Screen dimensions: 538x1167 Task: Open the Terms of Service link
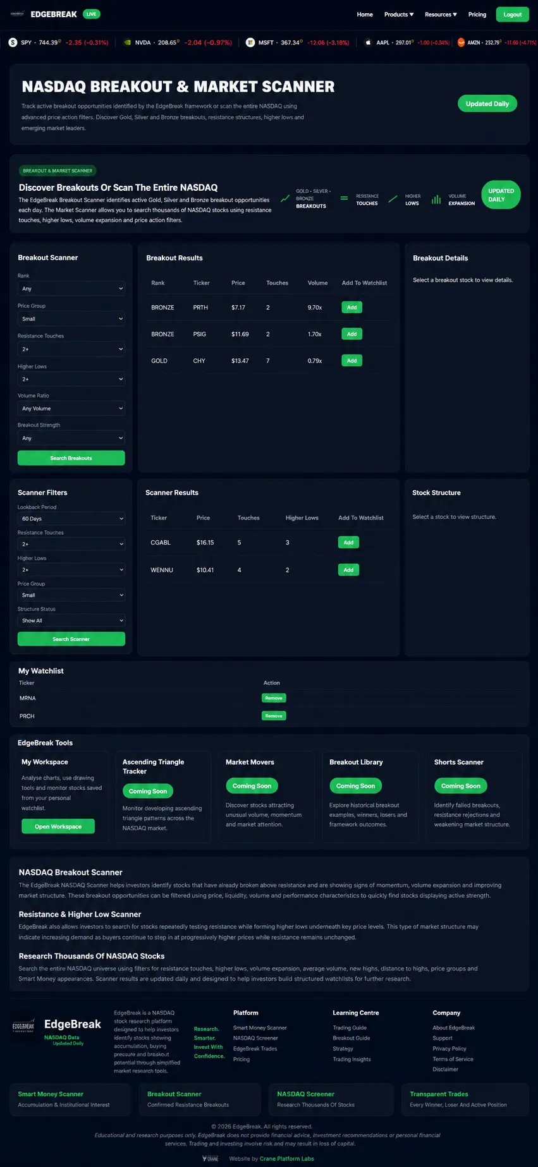453,1060
